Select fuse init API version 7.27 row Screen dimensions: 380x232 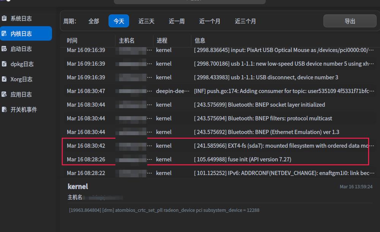tap(220, 159)
